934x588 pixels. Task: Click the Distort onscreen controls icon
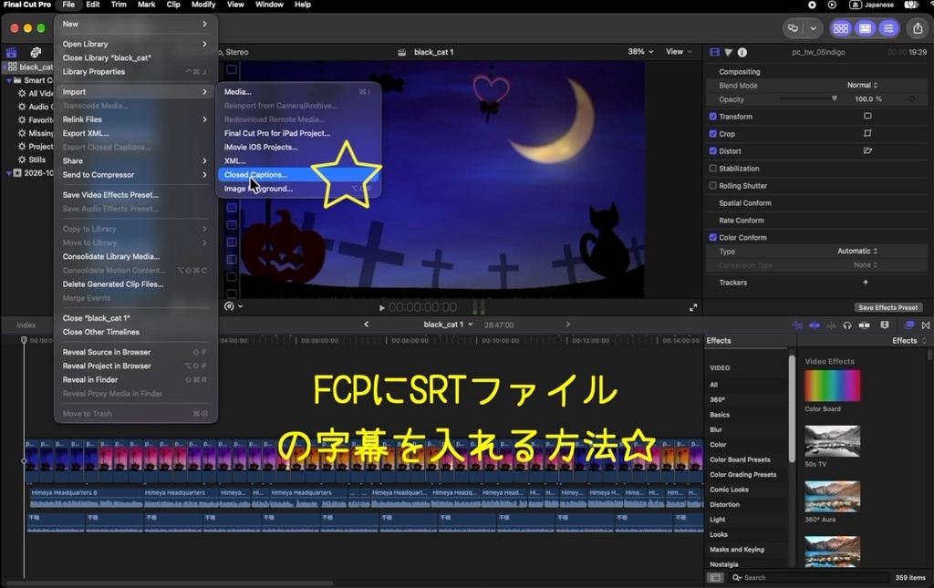click(x=867, y=150)
